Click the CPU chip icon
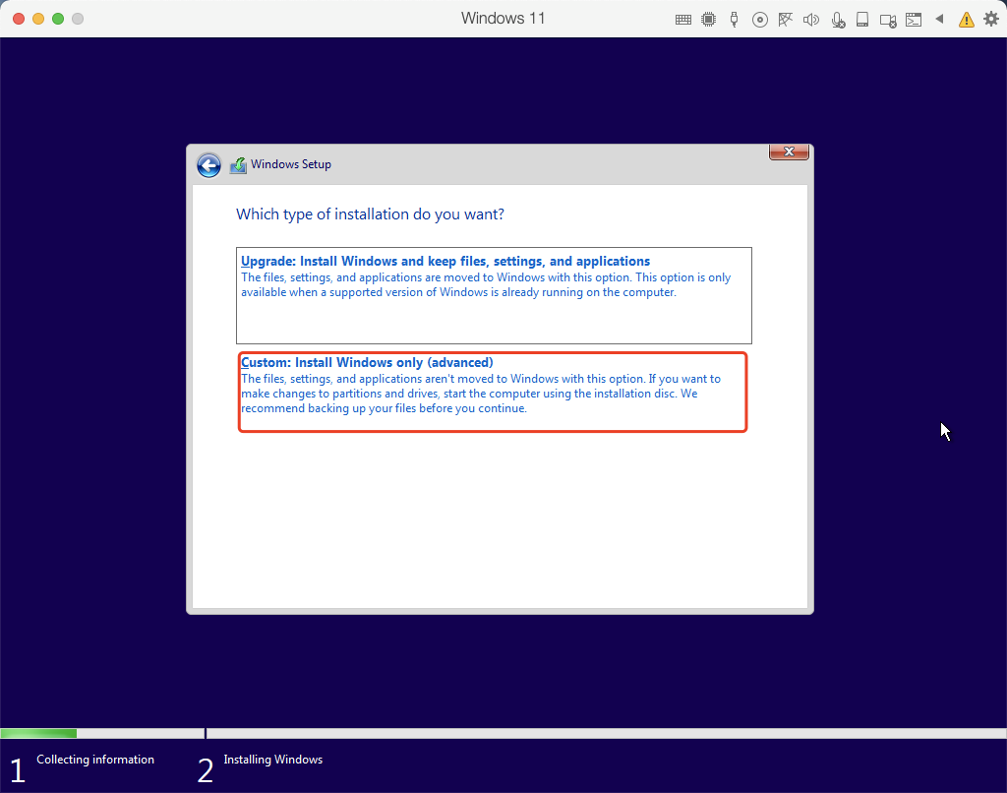Viewport: 1007px width, 793px height. click(x=708, y=20)
